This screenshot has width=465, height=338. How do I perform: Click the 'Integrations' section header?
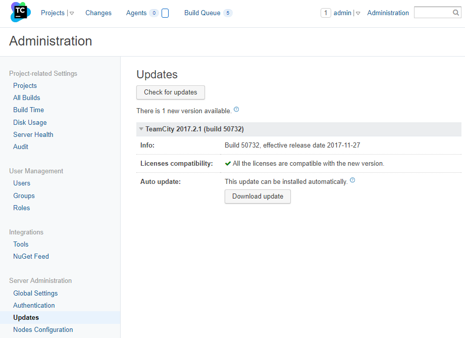tap(26, 232)
